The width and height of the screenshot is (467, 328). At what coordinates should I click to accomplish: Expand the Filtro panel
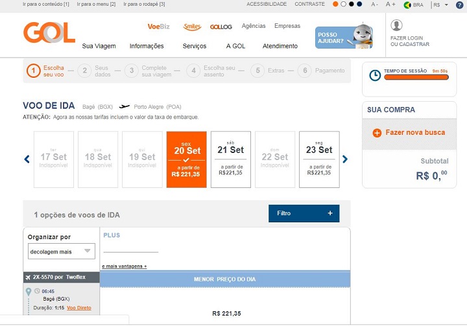304,213
